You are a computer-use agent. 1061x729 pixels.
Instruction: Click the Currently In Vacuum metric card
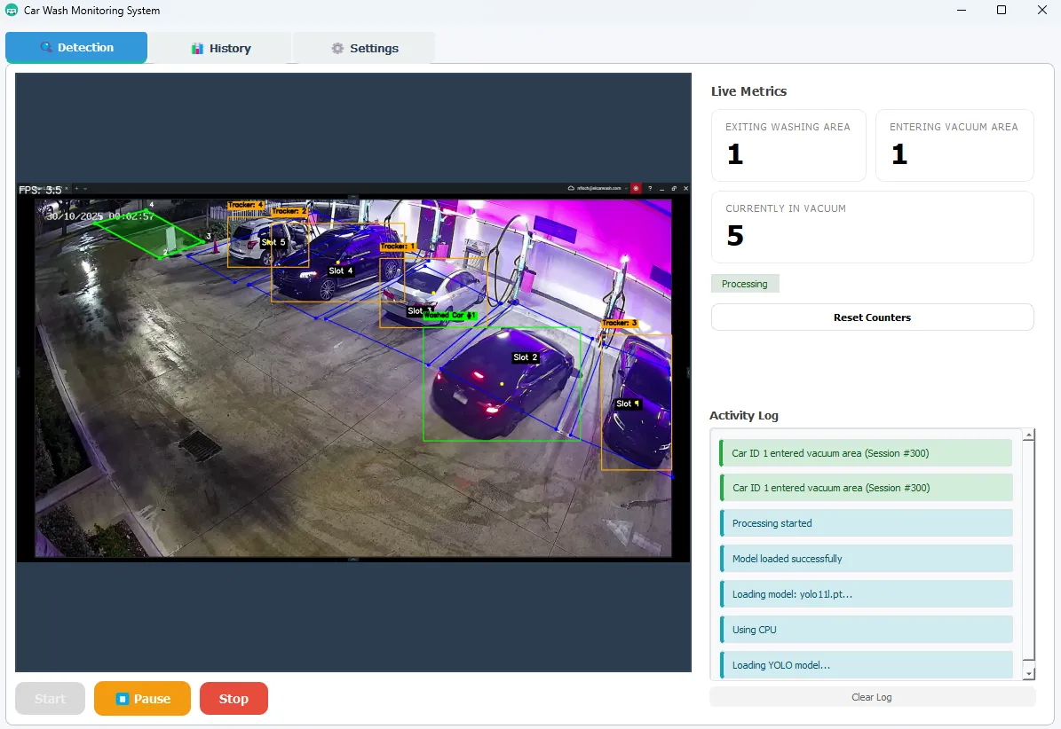pyautogui.click(x=872, y=227)
